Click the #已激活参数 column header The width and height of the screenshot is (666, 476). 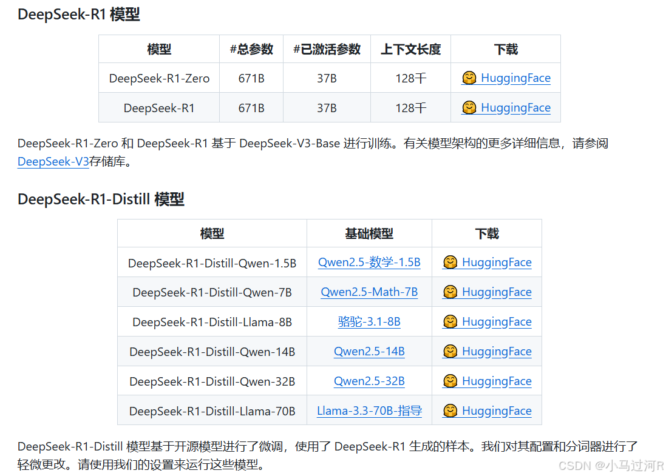tap(327, 49)
